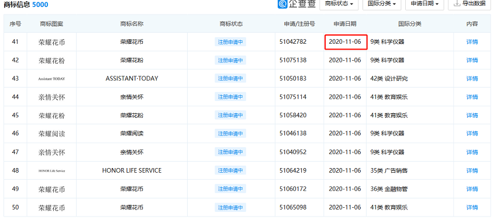Click trademark name HONOR LIFE SERVICE

click(x=132, y=170)
